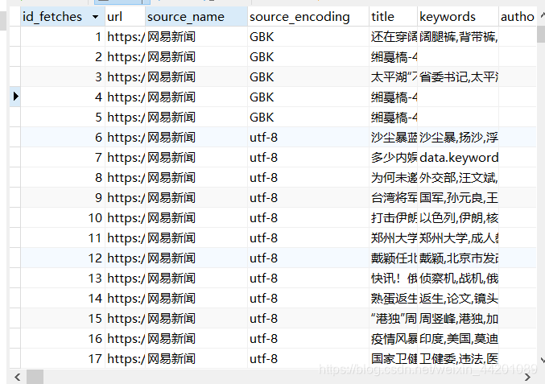Select id_fetches cell with value 9
This screenshot has height=384, width=545.
[63, 198]
